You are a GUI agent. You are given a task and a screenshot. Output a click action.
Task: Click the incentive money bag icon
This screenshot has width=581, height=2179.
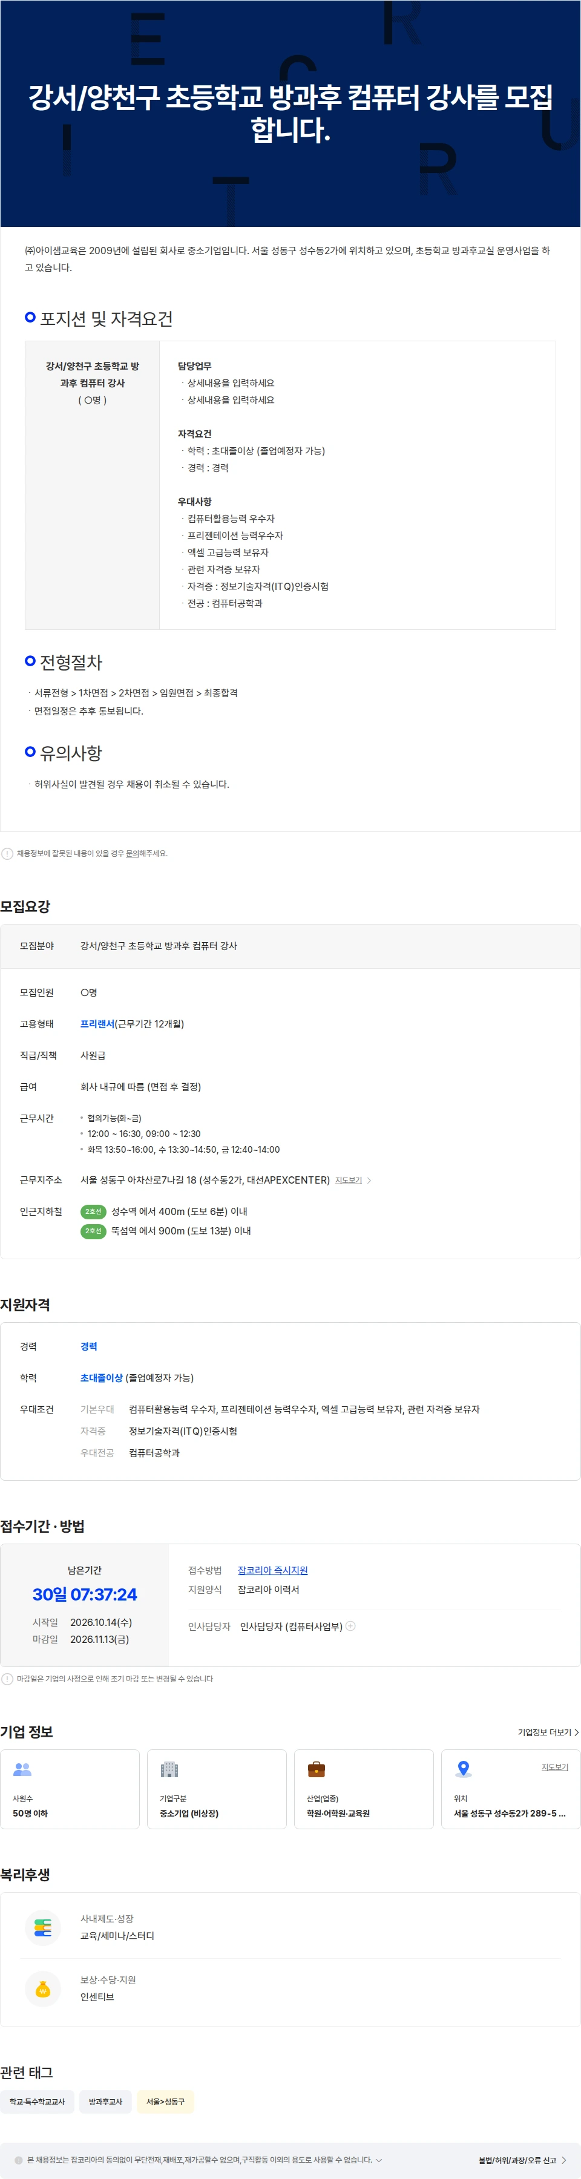click(42, 1988)
